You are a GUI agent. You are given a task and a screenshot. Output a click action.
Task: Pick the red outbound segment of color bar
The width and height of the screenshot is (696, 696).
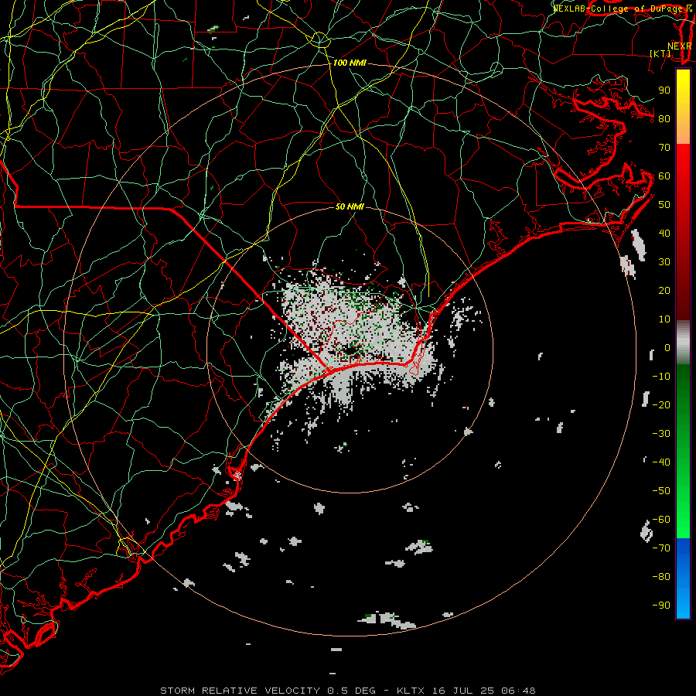point(683,232)
